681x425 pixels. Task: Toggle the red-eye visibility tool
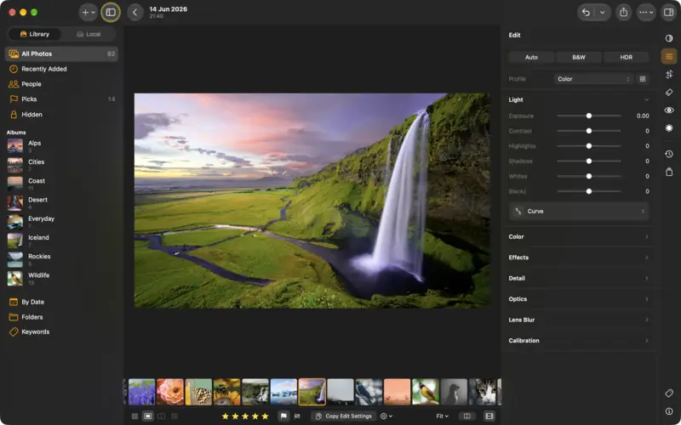(x=669, y=110)
